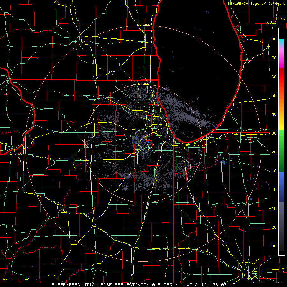Click the 80 value on the dBZ scale
The width and height of the screenshot is (287, 287).
pos(274,39)
